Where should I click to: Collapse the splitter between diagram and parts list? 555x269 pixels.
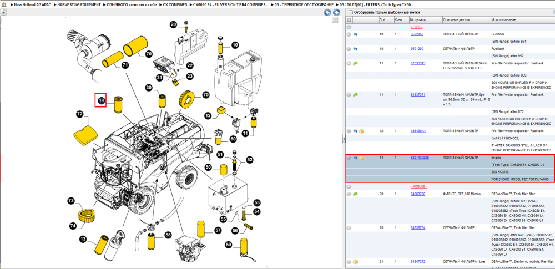(x=344, y=139)
